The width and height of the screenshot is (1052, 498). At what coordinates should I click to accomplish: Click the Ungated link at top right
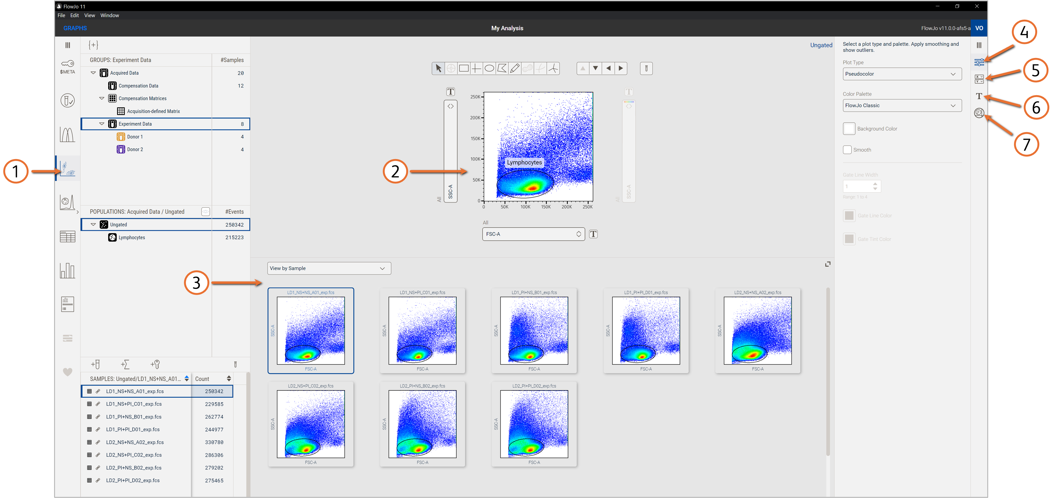click(x=821, y=45)
